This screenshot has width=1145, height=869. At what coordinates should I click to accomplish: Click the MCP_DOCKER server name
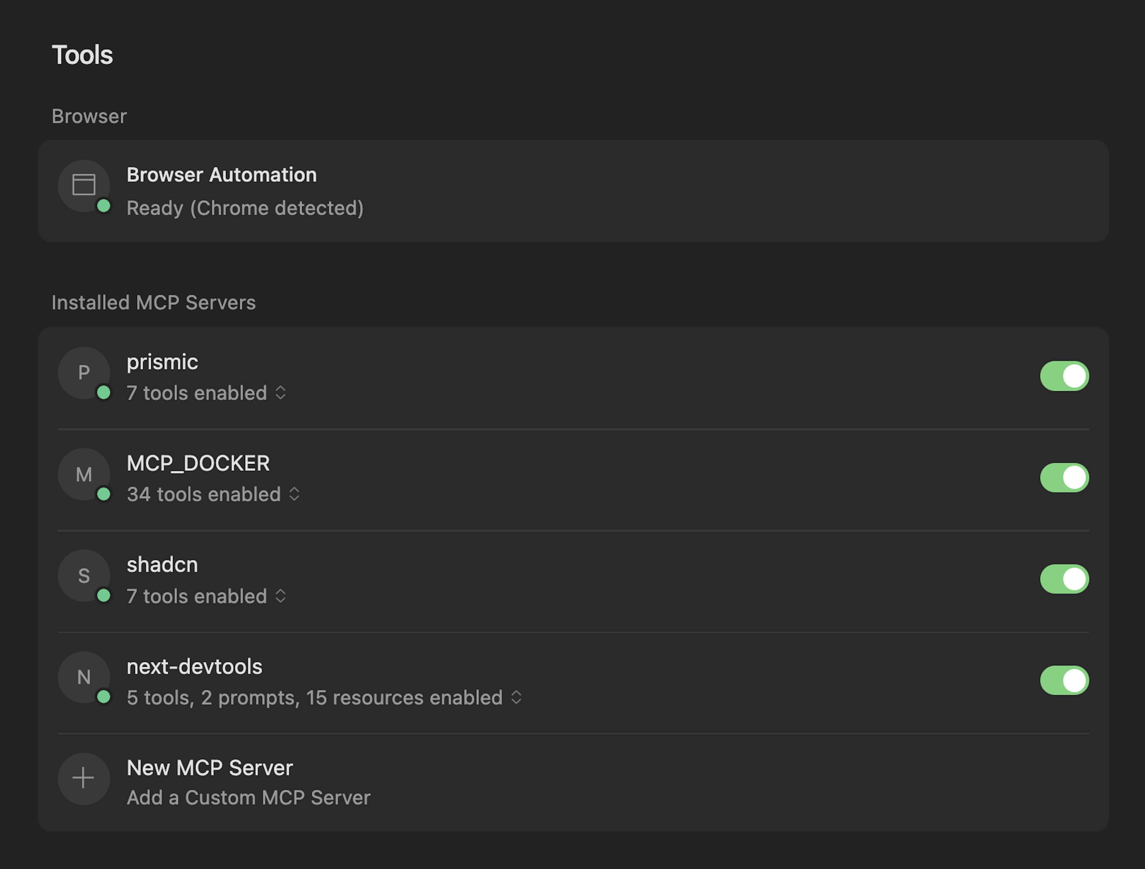198,463
